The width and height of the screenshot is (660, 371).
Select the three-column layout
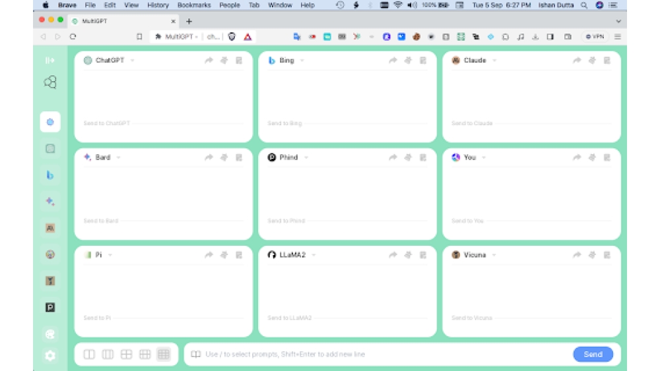(108, 354)
